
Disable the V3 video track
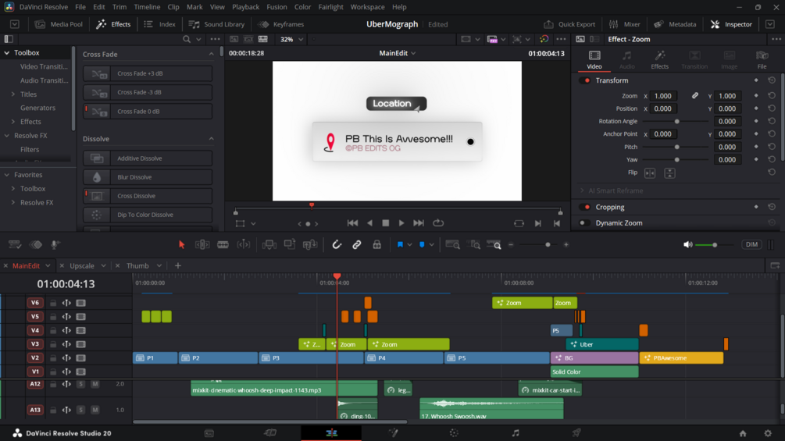(80, 344)
